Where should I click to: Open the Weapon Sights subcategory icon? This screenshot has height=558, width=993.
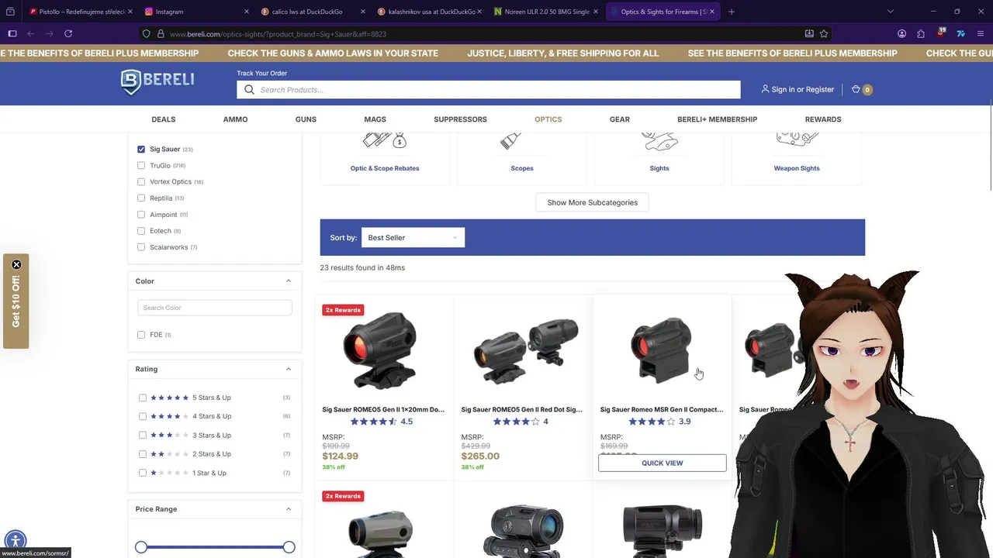click(x=797, y=139)
